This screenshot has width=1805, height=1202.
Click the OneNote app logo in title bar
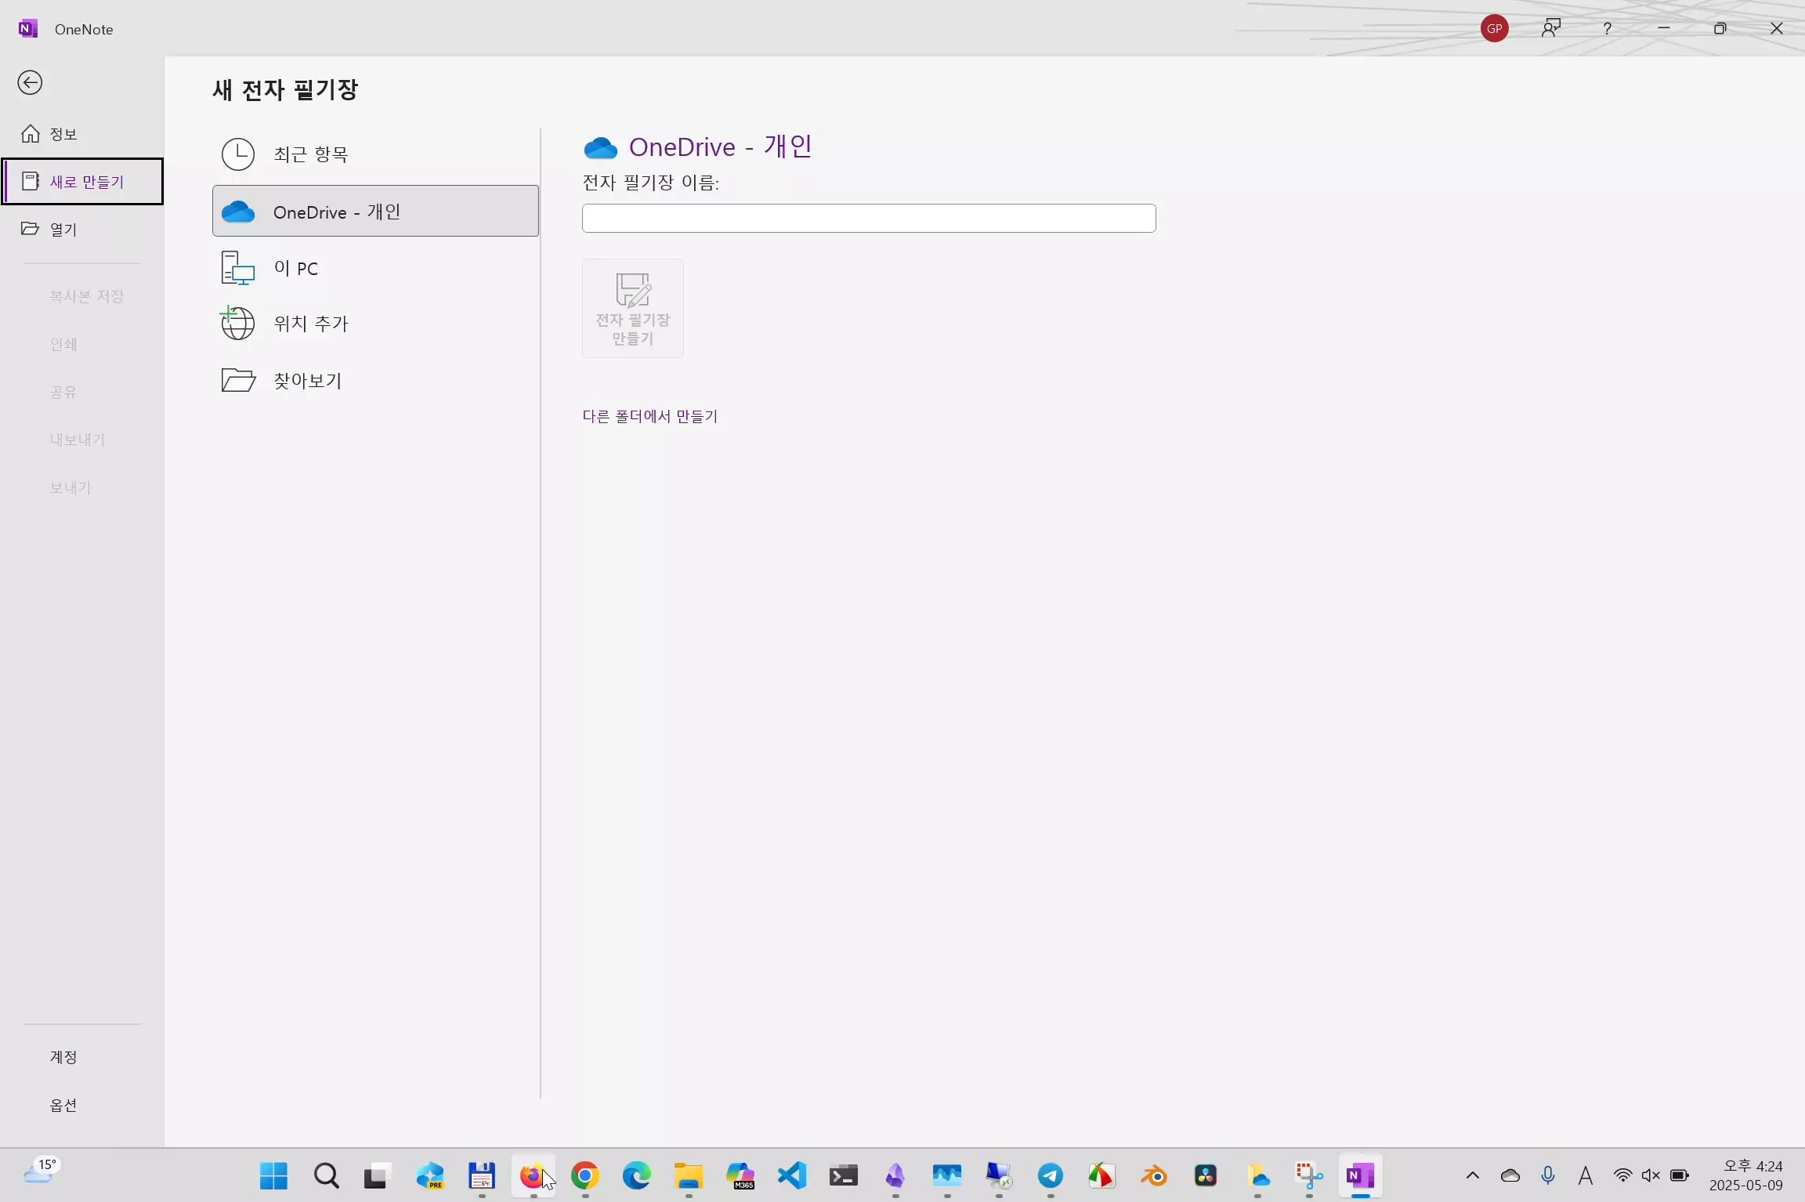pyautogui.click(x=28, y=29)
